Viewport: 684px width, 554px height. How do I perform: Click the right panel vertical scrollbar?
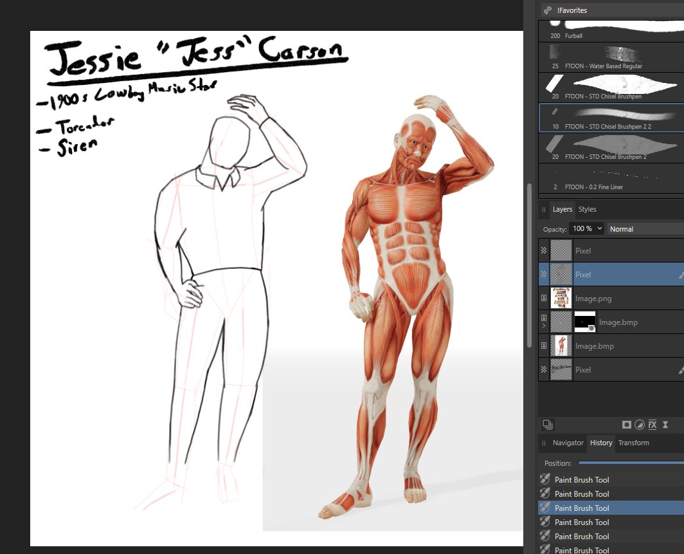pos(529,266)
